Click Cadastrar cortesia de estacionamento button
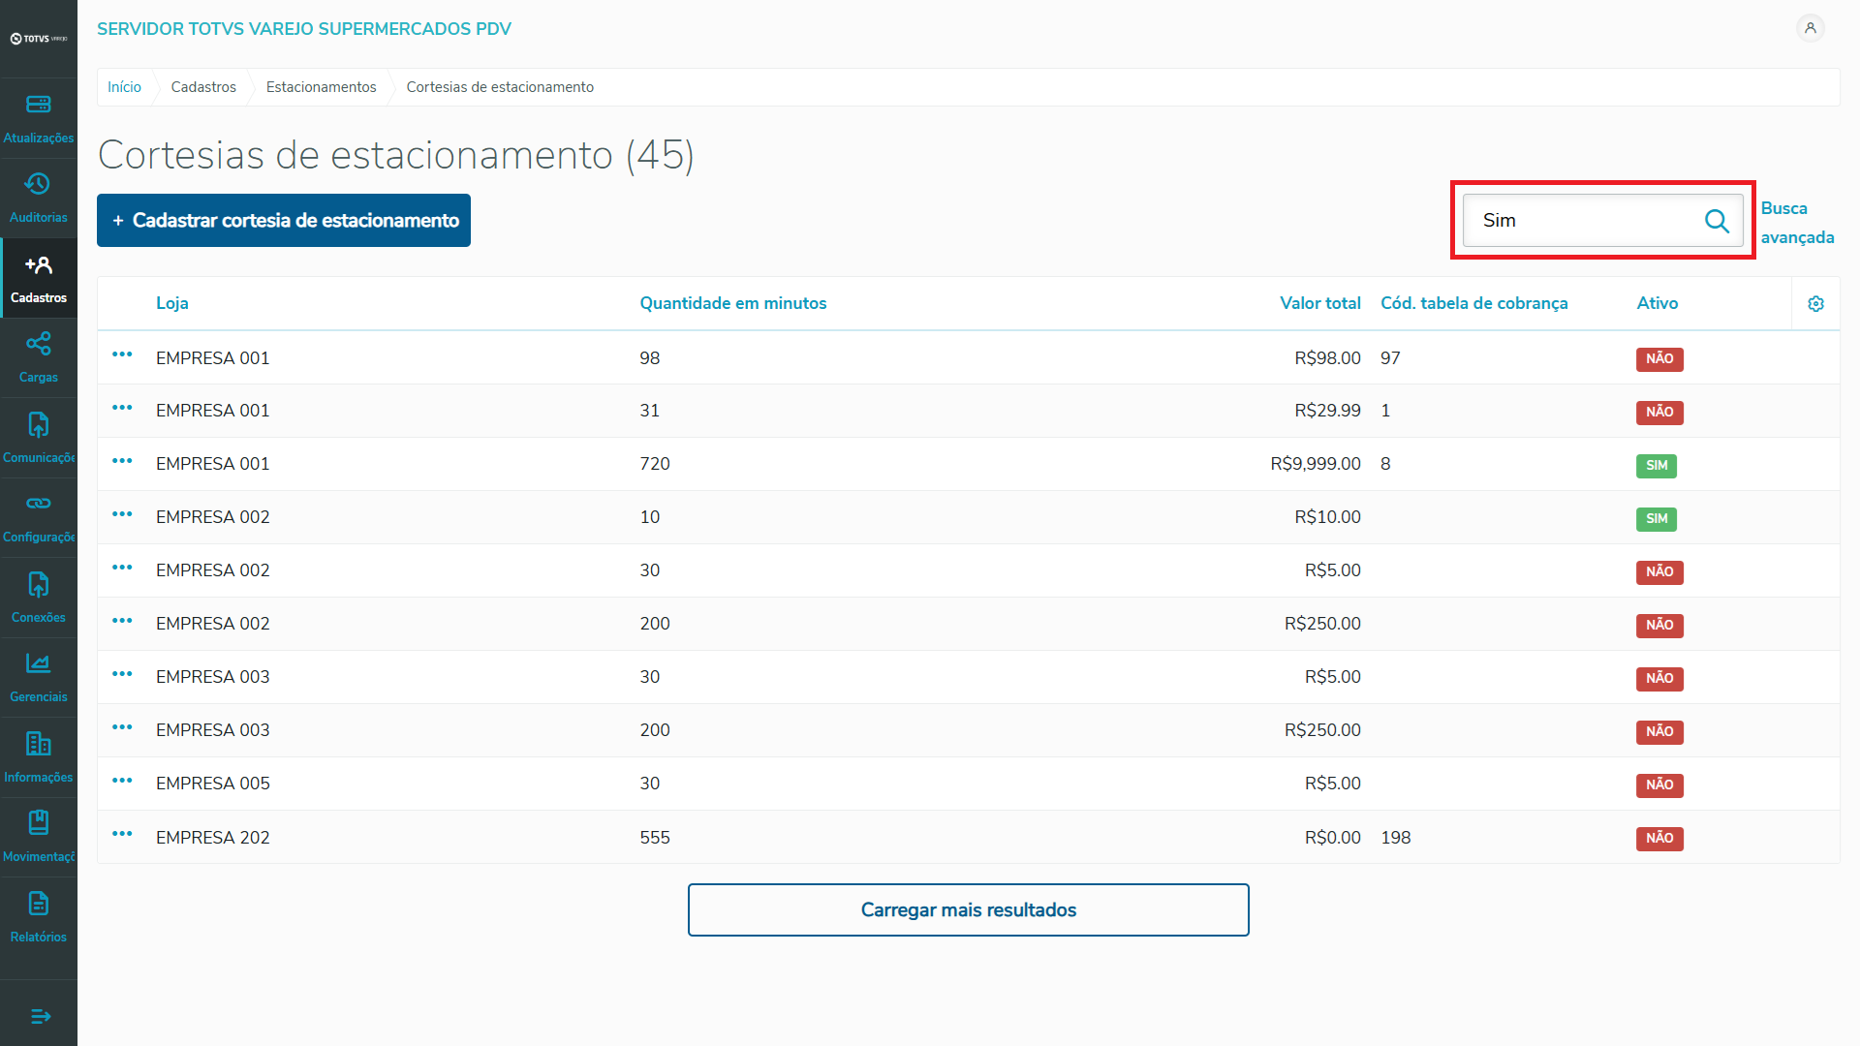Screen dimensions: 1860x1046 click(284, 221)
